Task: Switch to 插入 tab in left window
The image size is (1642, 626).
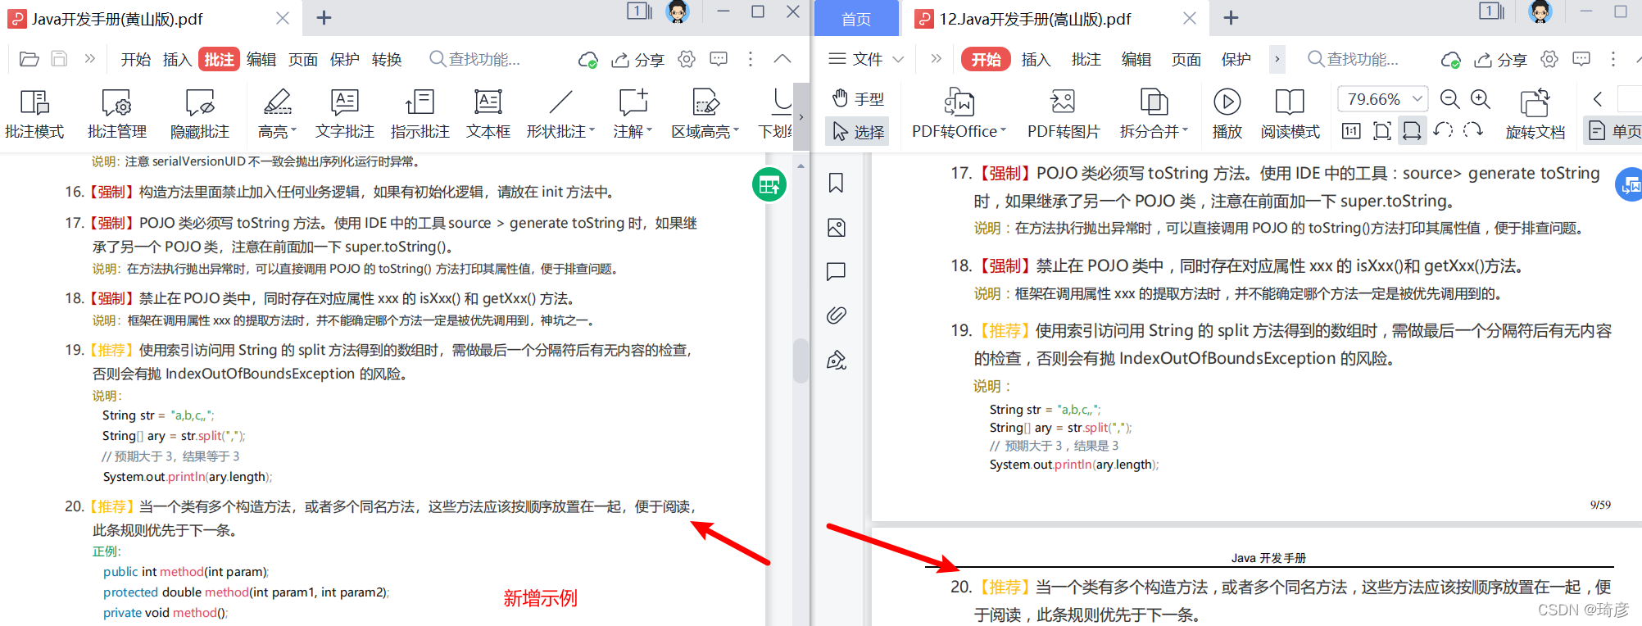Action: tap(177, 59)
